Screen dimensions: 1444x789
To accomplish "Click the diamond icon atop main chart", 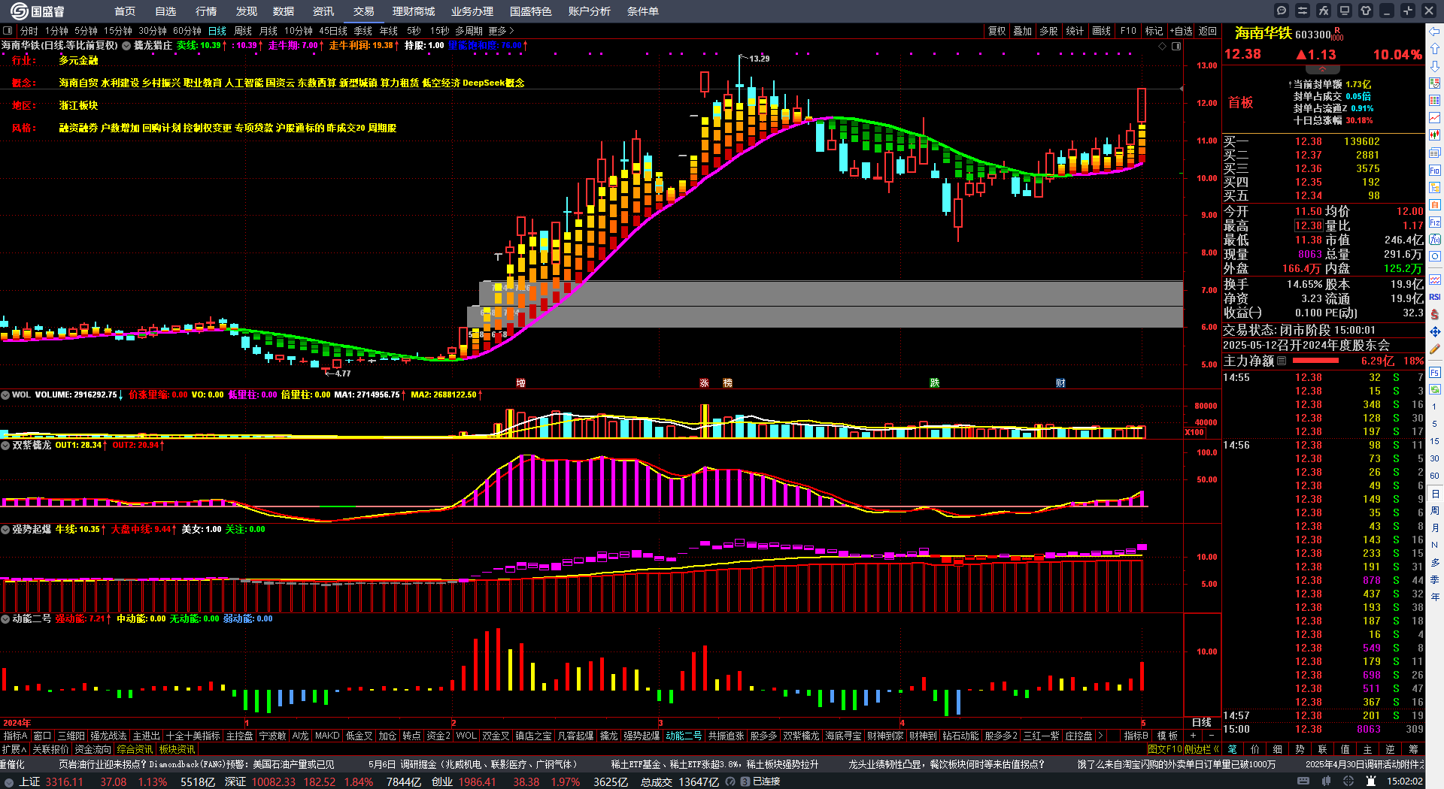I will click(1163, 46).
